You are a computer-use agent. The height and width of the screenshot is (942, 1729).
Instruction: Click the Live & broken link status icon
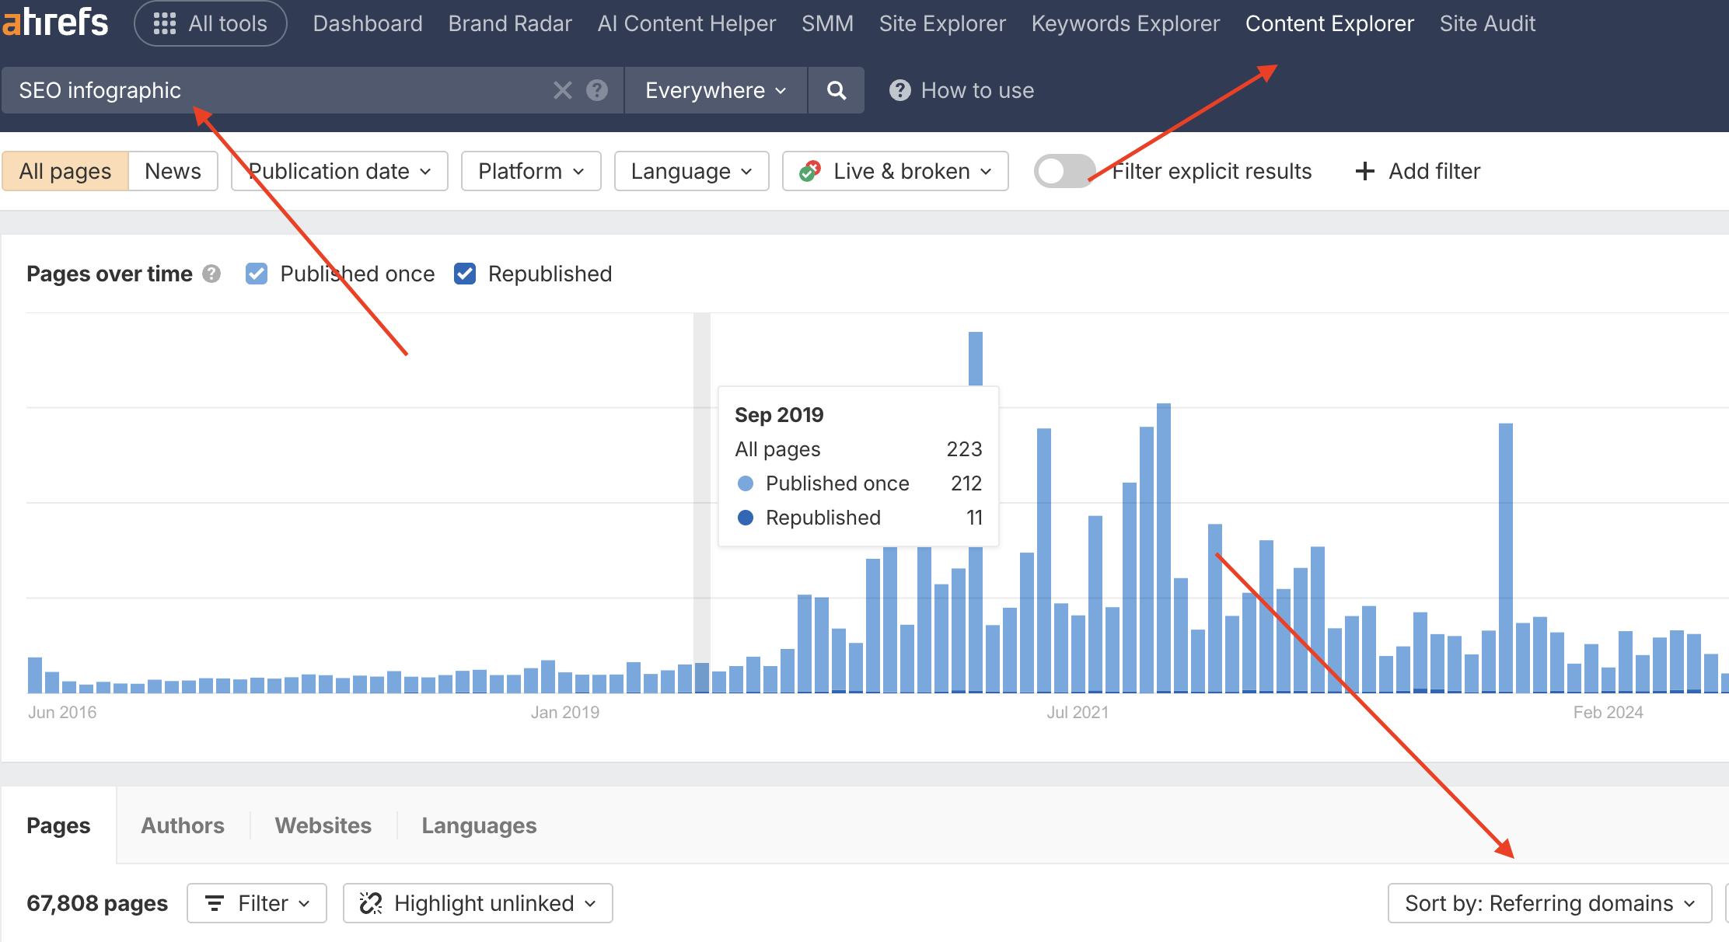[x=810, y=171]
